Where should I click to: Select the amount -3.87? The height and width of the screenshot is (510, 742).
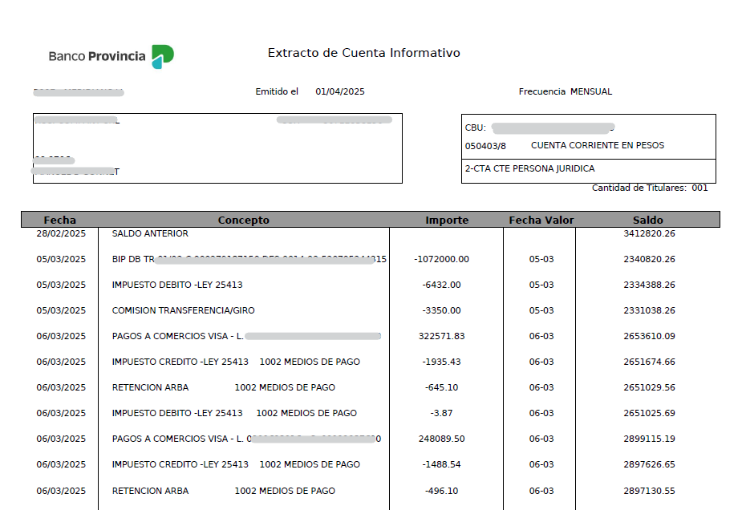pos(441,413)
